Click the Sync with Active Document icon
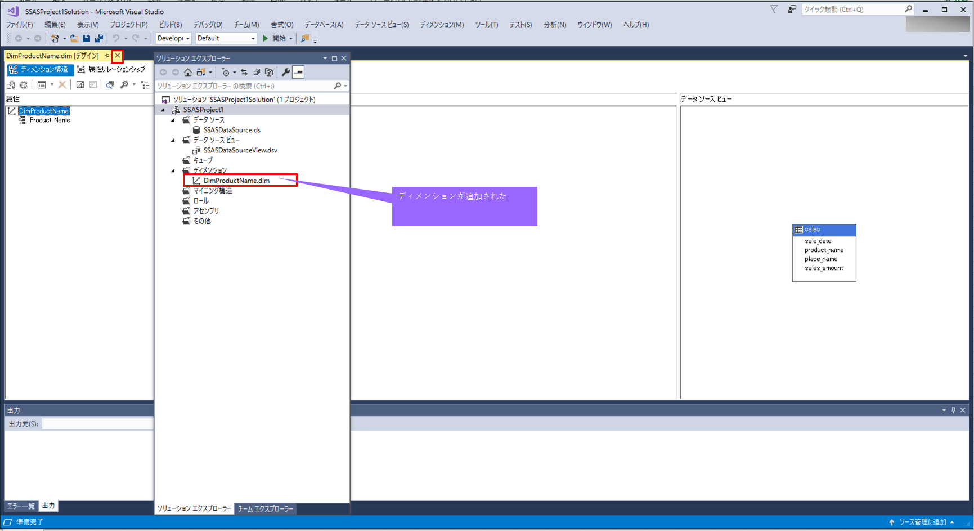The height and width of the screenshot is (531, 974). (x=244, y=72)
